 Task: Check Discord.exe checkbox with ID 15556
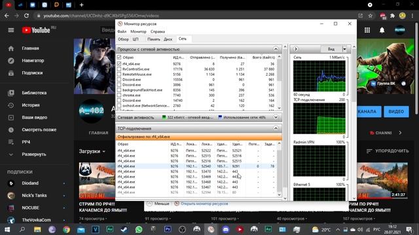point(119,80)
